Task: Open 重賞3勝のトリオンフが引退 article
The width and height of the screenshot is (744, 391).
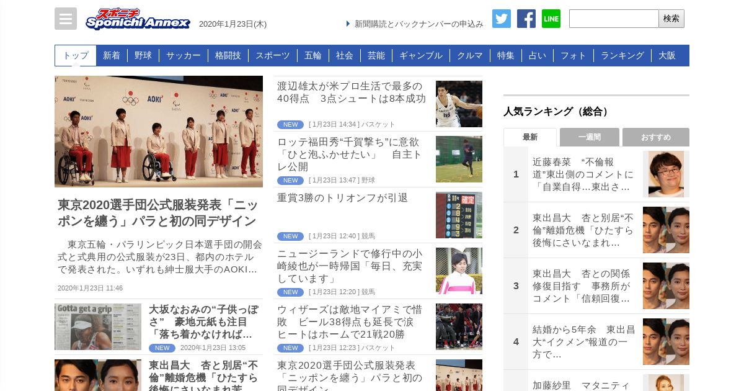Action: (x=342, y=198)
